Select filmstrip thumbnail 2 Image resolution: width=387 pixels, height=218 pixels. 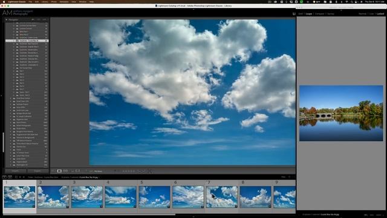pos(53,197)
